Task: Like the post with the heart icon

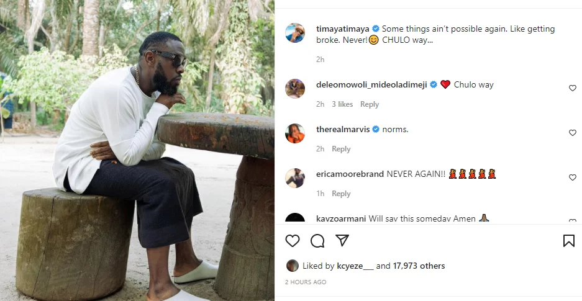Action: [293, 241]
